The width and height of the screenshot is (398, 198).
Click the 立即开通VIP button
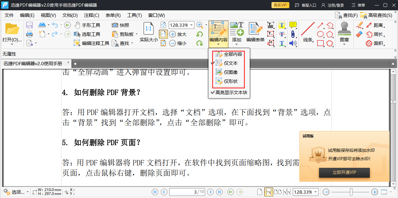coord(344,173)
